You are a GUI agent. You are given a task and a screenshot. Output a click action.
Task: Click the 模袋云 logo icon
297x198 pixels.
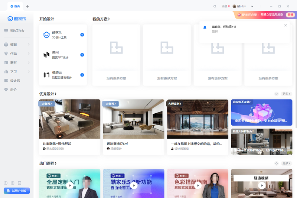click(x=46, y=75)
